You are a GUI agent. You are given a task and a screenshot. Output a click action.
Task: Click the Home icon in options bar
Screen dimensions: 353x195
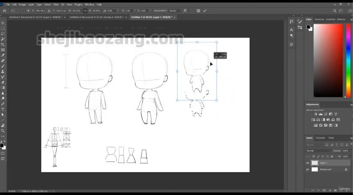coord(4,11)
